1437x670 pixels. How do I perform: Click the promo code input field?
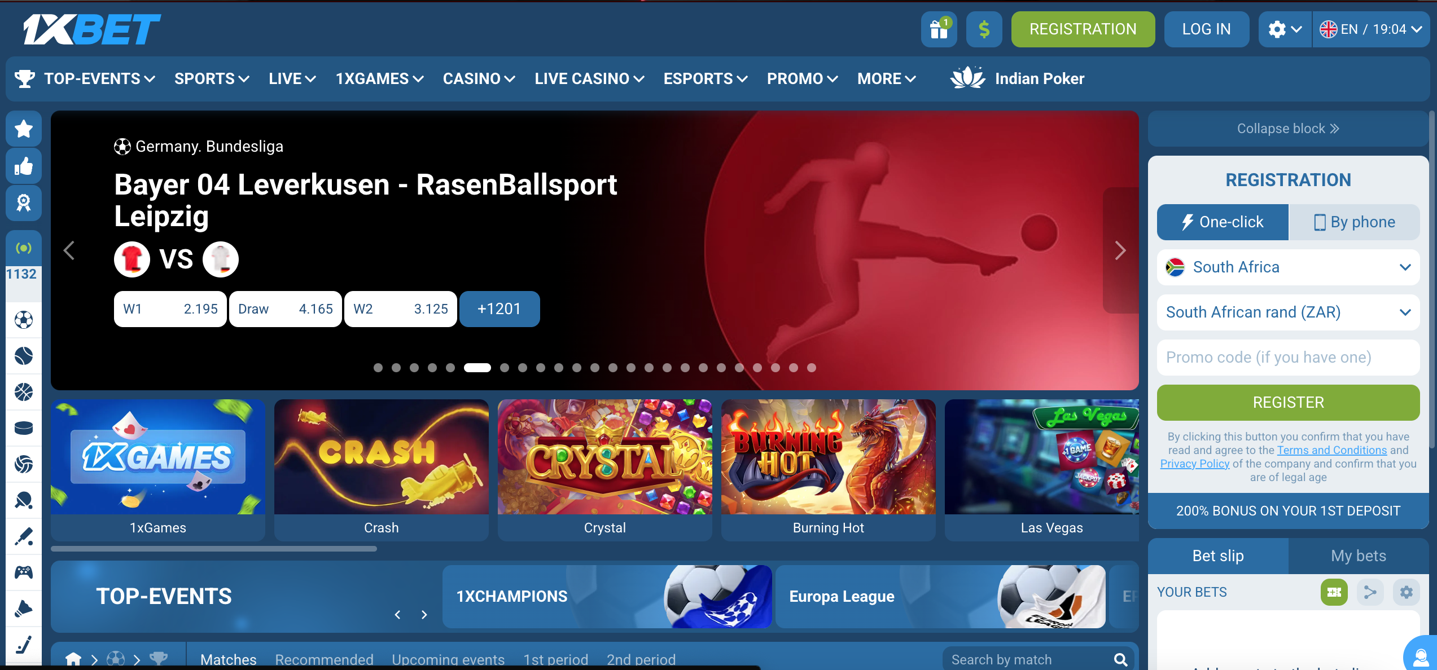pyautogui.click(x=1289, y=358)
